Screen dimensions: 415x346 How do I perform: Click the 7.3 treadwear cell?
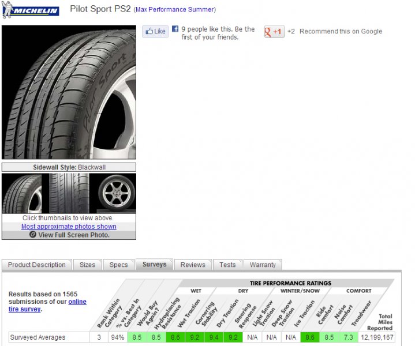(348, 337)
